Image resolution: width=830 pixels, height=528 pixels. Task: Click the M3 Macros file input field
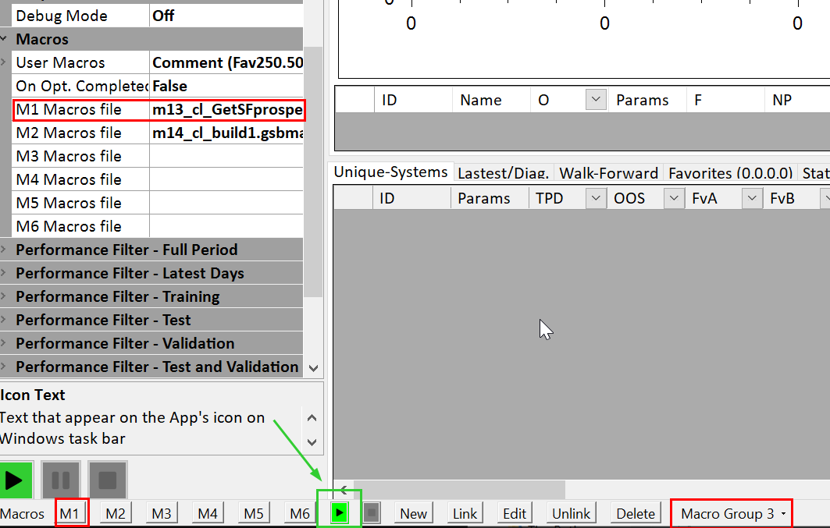point(226,156)
